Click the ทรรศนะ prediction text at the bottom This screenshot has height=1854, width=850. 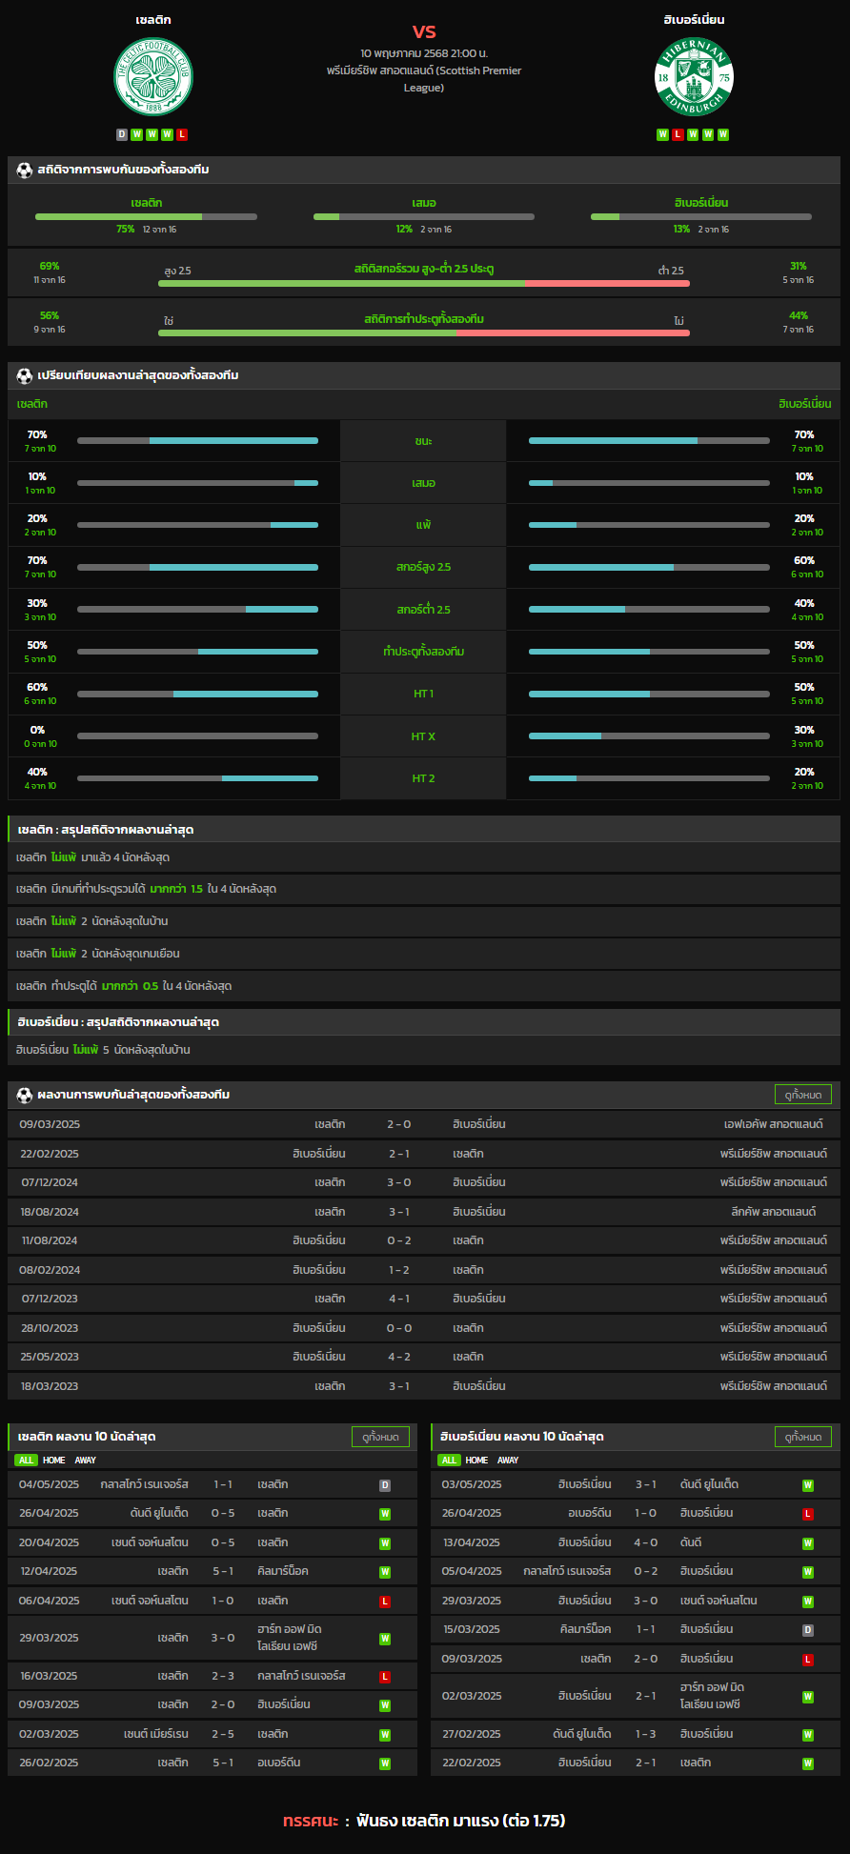(x=424, y=1821)
